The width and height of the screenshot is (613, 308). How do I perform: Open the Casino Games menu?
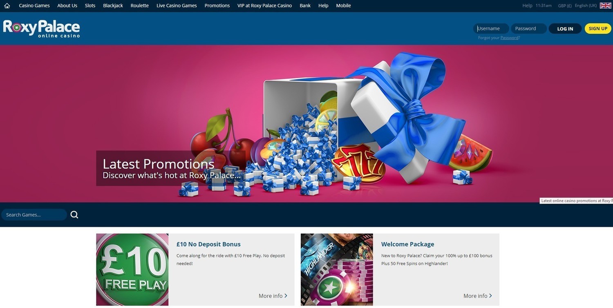[34, 6]
